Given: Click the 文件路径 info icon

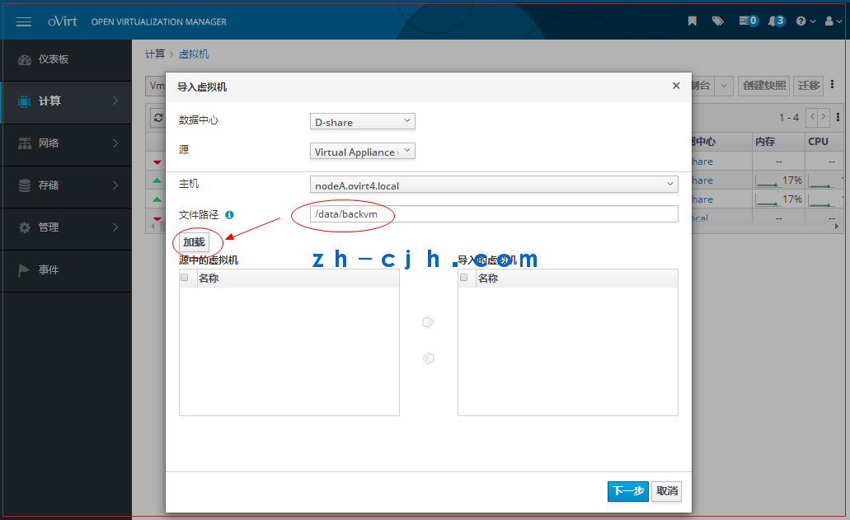Looking at the screenshot, I should point(229,215).
